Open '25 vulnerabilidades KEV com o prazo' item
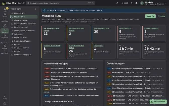This screenshot has width=169, height=106. coord(74,68)
